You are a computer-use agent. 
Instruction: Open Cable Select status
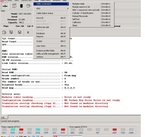click(x=51, y=13)
